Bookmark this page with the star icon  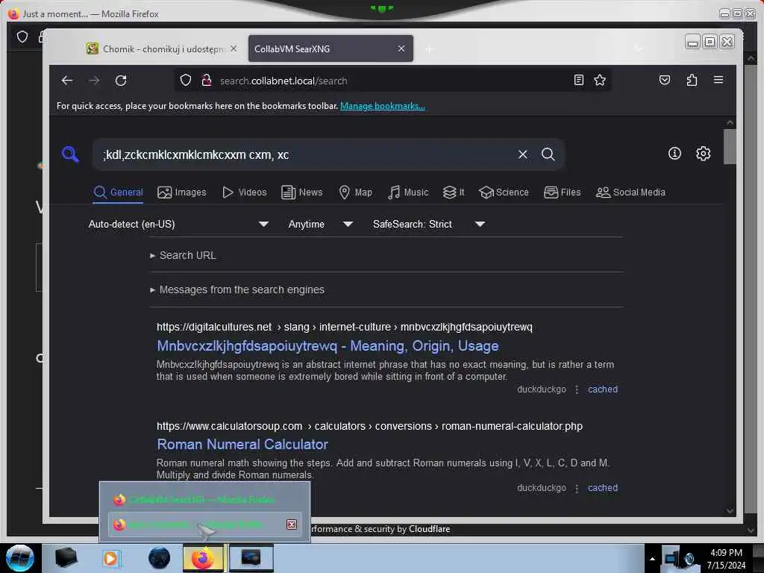click(x=600, y=80)
